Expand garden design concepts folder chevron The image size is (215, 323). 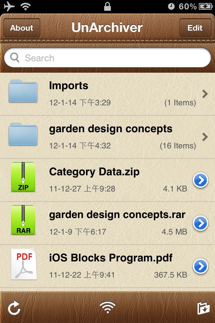coord(205,137)
